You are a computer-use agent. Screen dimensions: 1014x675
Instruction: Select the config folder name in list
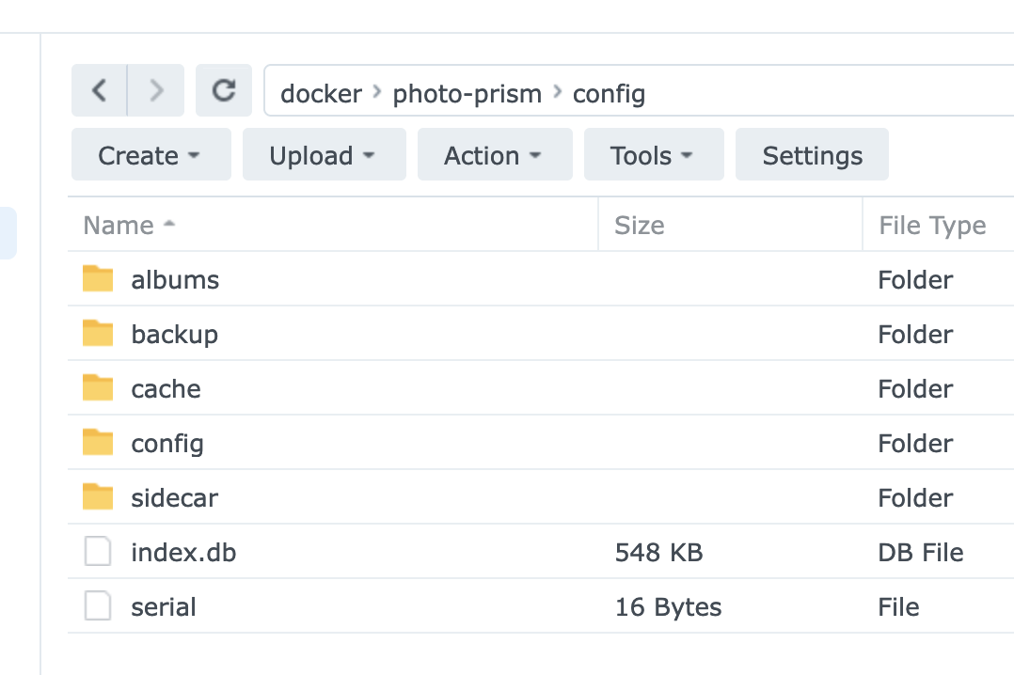click(167, 444)
